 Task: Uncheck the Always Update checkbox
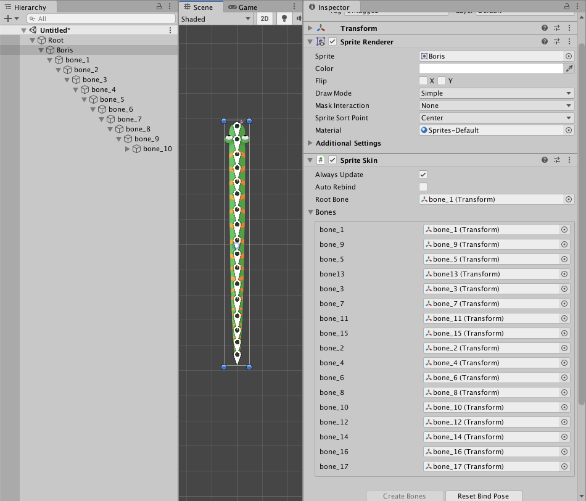pos(423,175)
